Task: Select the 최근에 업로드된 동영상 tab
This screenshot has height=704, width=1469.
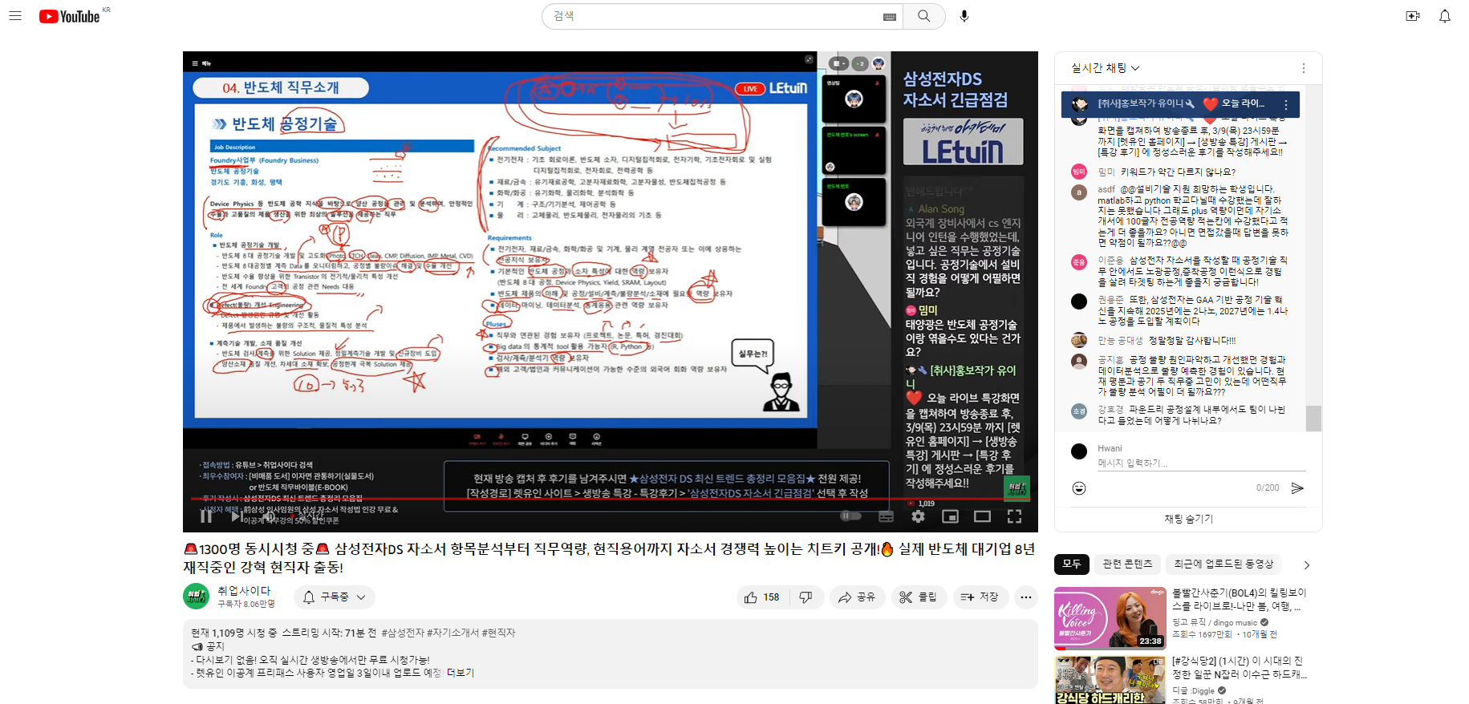Action: click(x=1223, y=564)
